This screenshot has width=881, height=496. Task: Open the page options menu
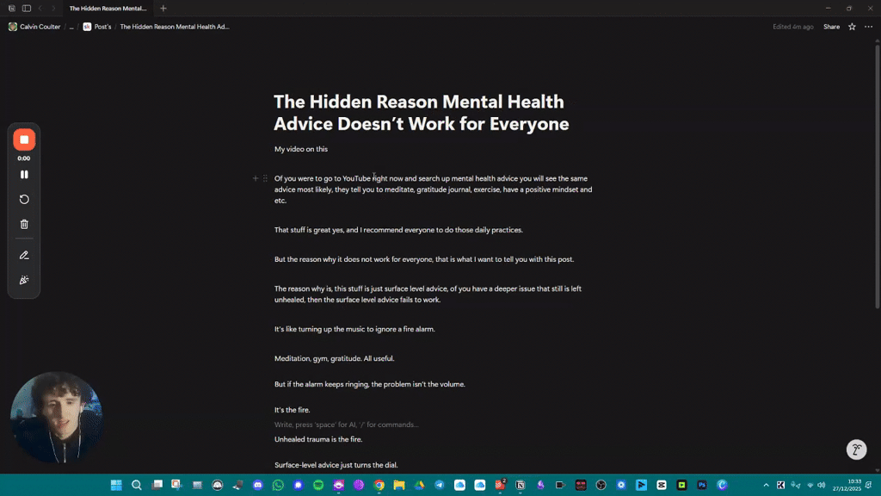pos(869,27)
